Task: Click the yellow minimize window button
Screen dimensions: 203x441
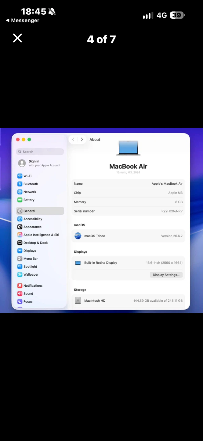Action: [24, 140]
